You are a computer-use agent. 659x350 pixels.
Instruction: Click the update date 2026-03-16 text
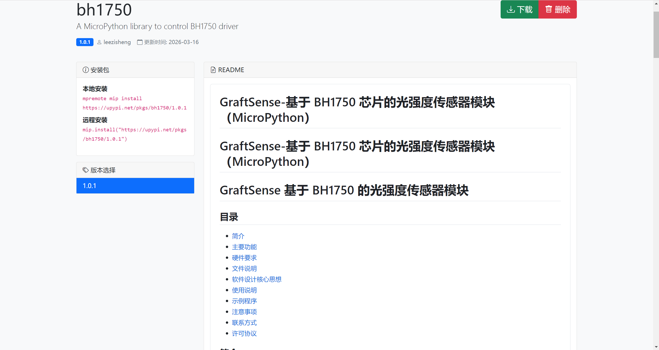pos(184,42)
